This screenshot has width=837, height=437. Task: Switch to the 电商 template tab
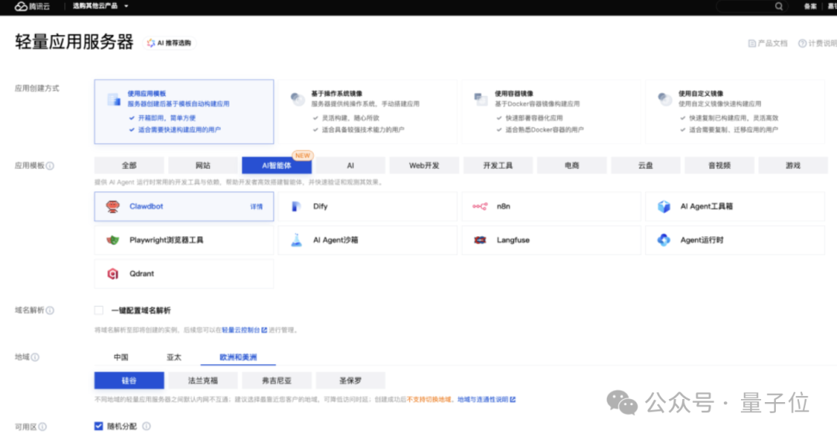[572, 165]
